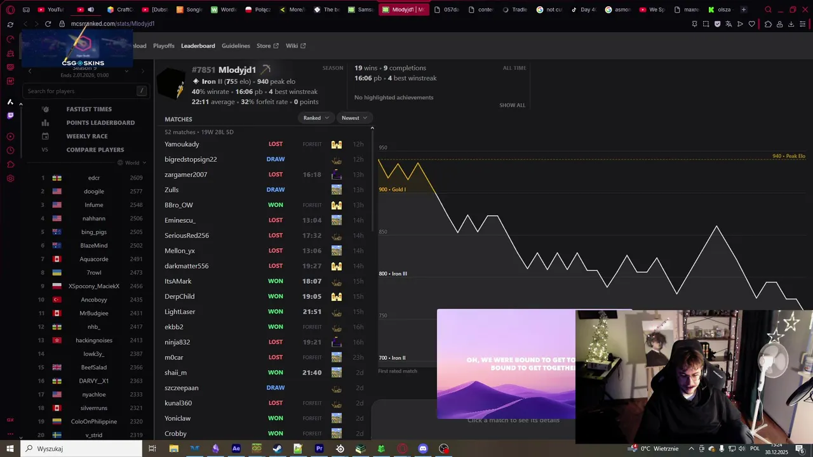Viewport: 813px width, 457px height.
Task: Open the DerpChild match row
Action: pyautogui.click(x=264, y=296)
